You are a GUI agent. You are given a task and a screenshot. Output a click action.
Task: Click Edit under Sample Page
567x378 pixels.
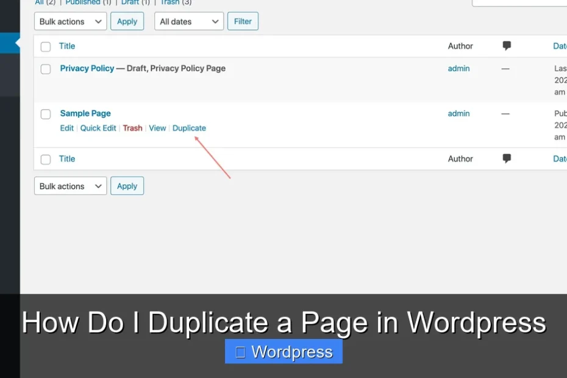tap(66, 128)
